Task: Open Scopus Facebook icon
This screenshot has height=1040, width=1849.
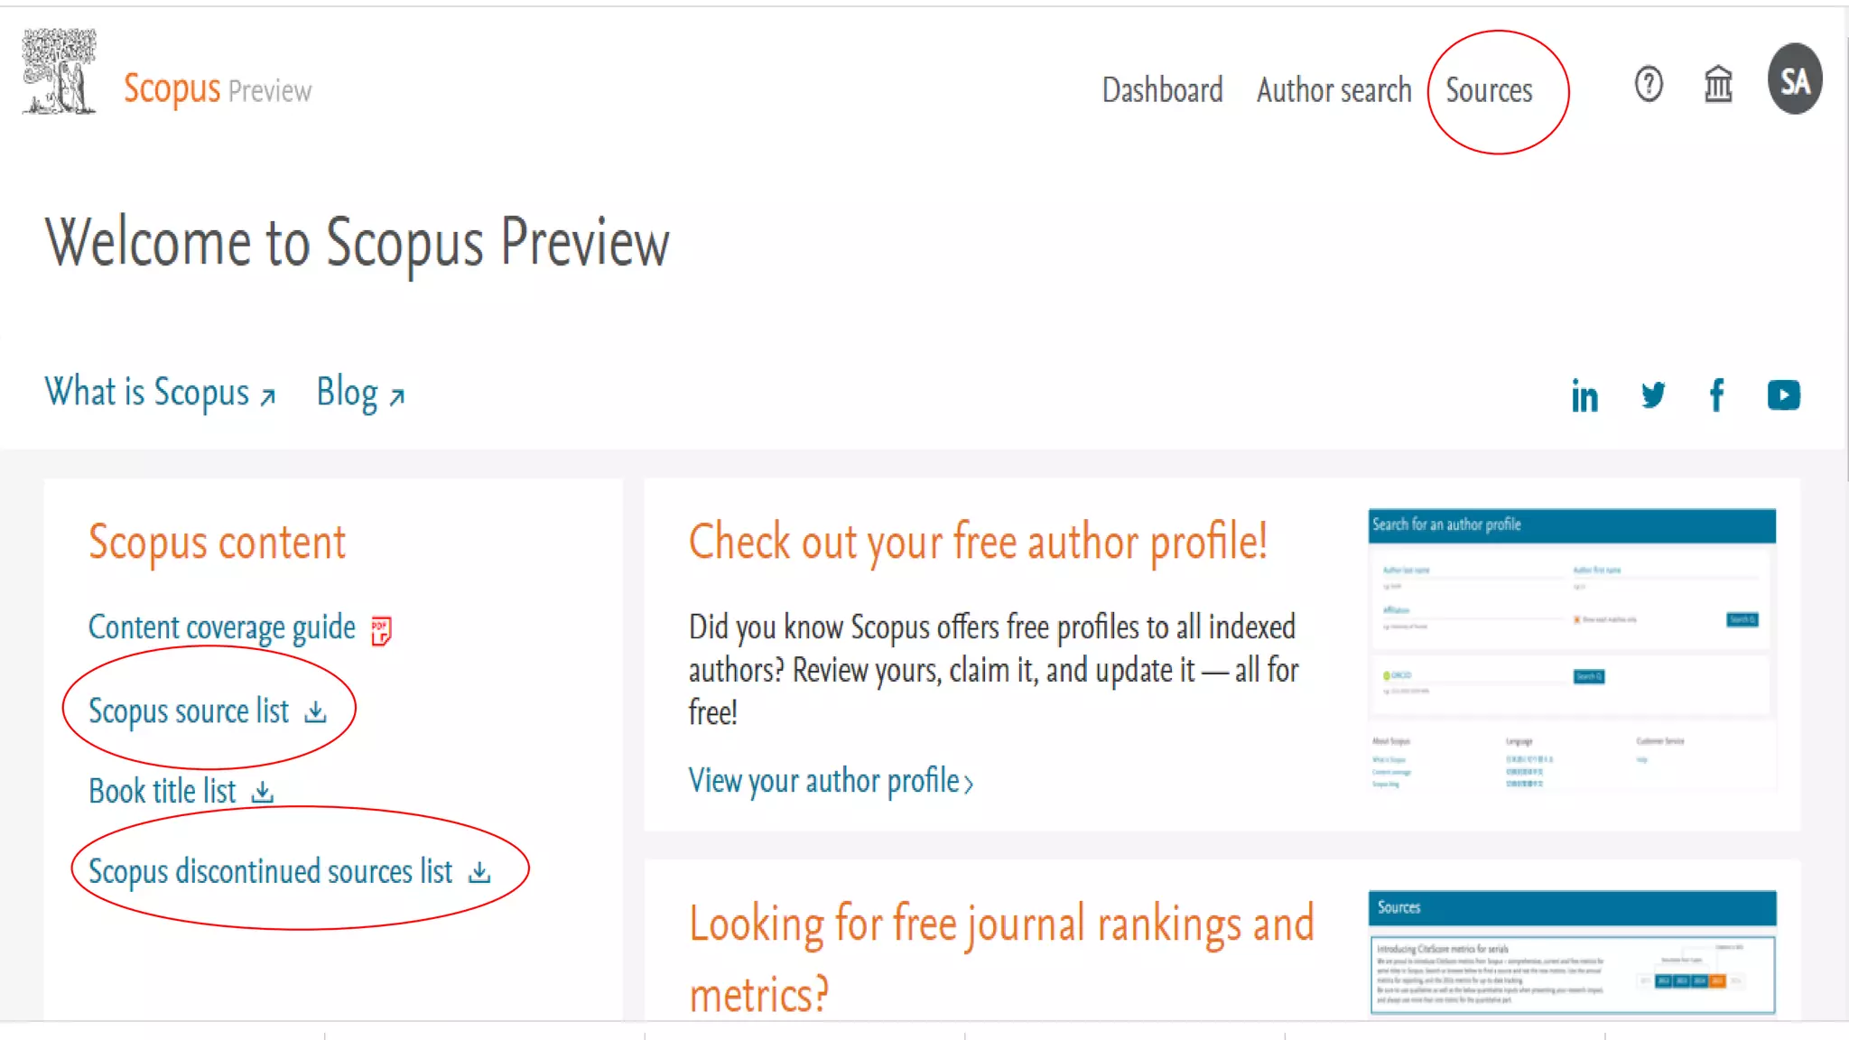Action: click(x=1717, y=395)
